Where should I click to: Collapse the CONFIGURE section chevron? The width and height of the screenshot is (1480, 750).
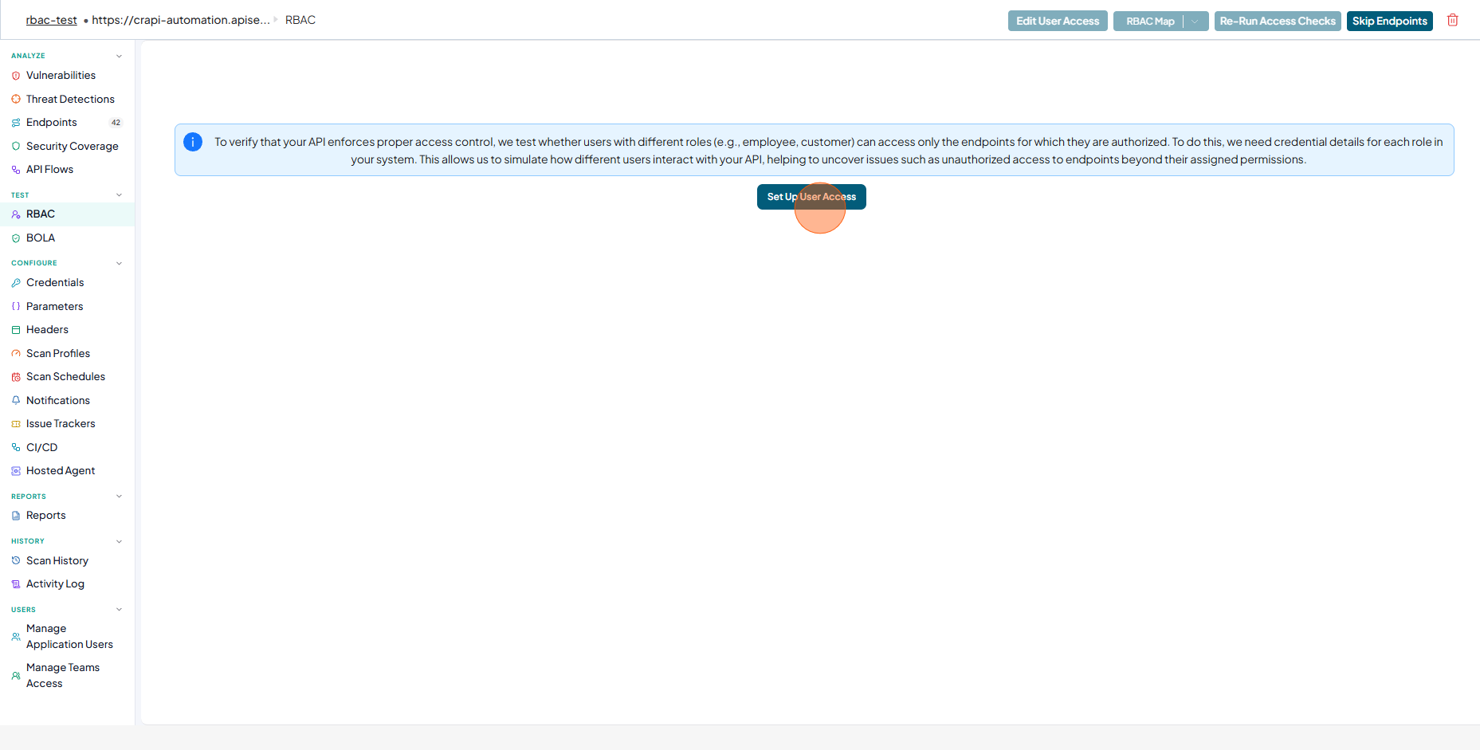pyautogui.click(x=120, y=263)
